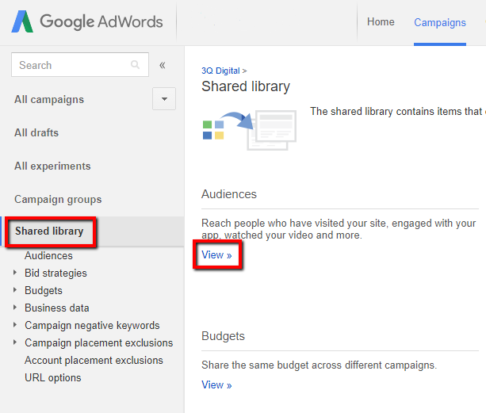Click text 'Reach people who have visited your site'

point(296,223)
